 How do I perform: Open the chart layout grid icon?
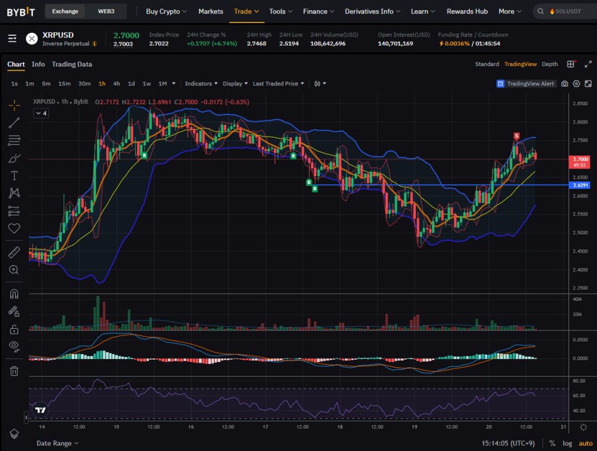pos(570,64)
